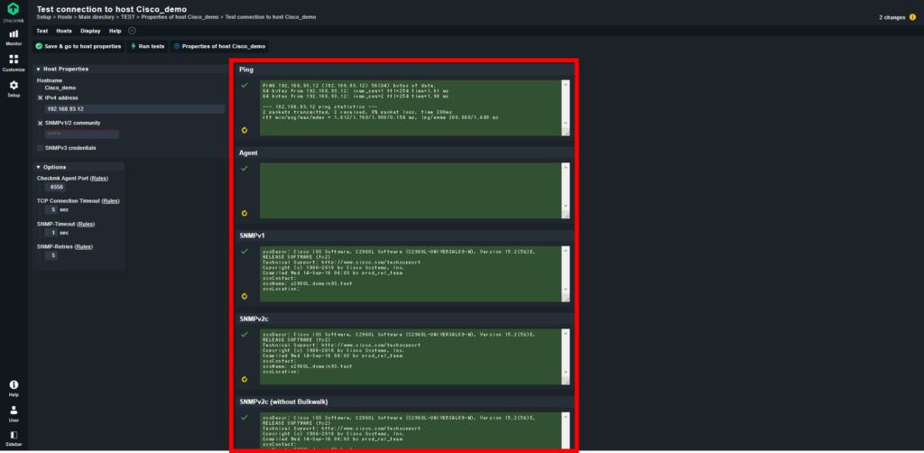This screenshot has height=453, width=924.
Task: Click the SNMPv2c output scrollbar
Action: pos(566,353)
